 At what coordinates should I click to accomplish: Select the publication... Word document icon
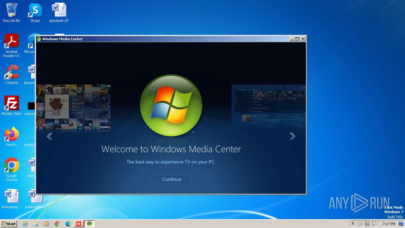[35, 199]
